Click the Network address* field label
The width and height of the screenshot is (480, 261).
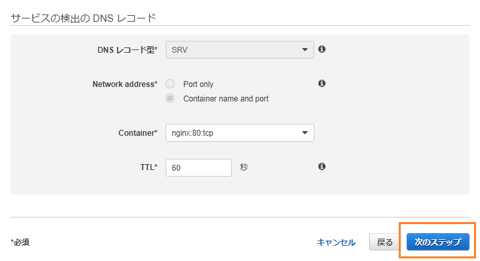[x=125, y=84]
